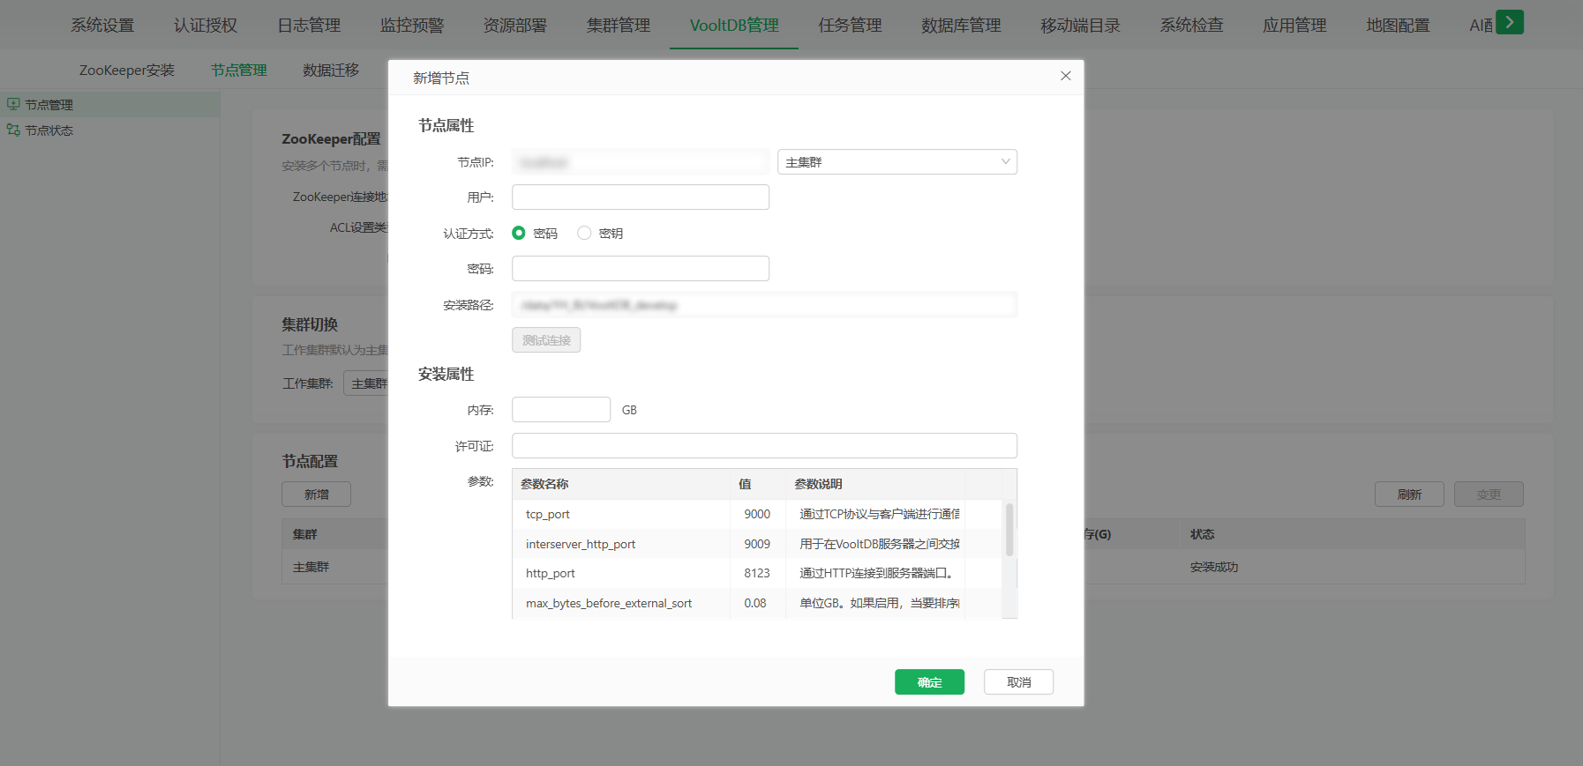
Task: Click the 取消 button
Action: pos(1018,682)
